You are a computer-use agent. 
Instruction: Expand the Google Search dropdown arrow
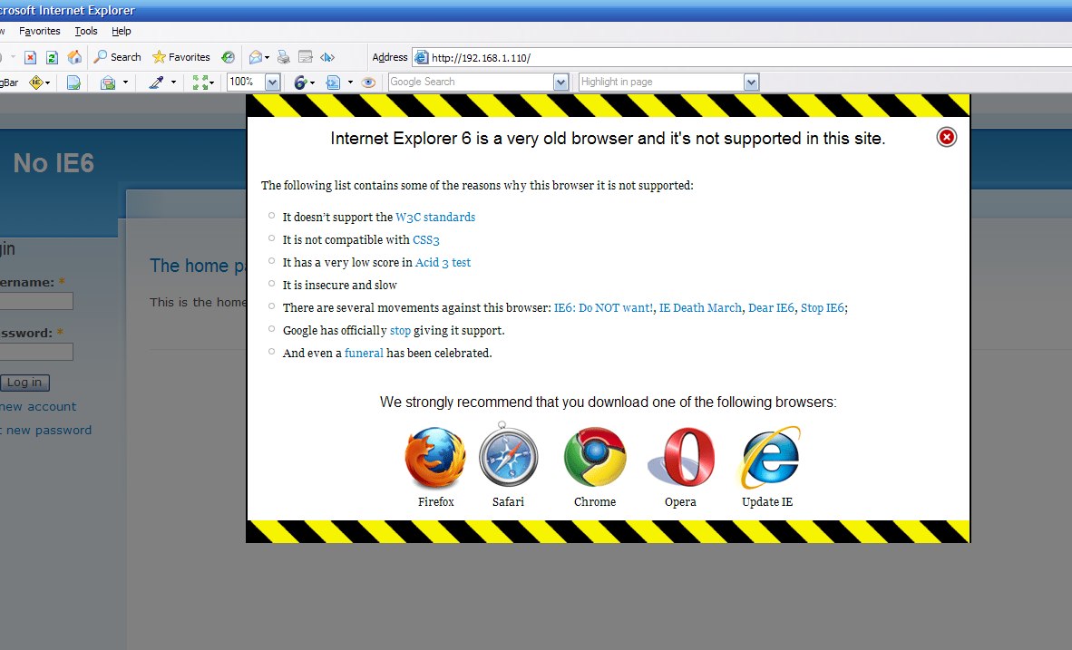561,82
